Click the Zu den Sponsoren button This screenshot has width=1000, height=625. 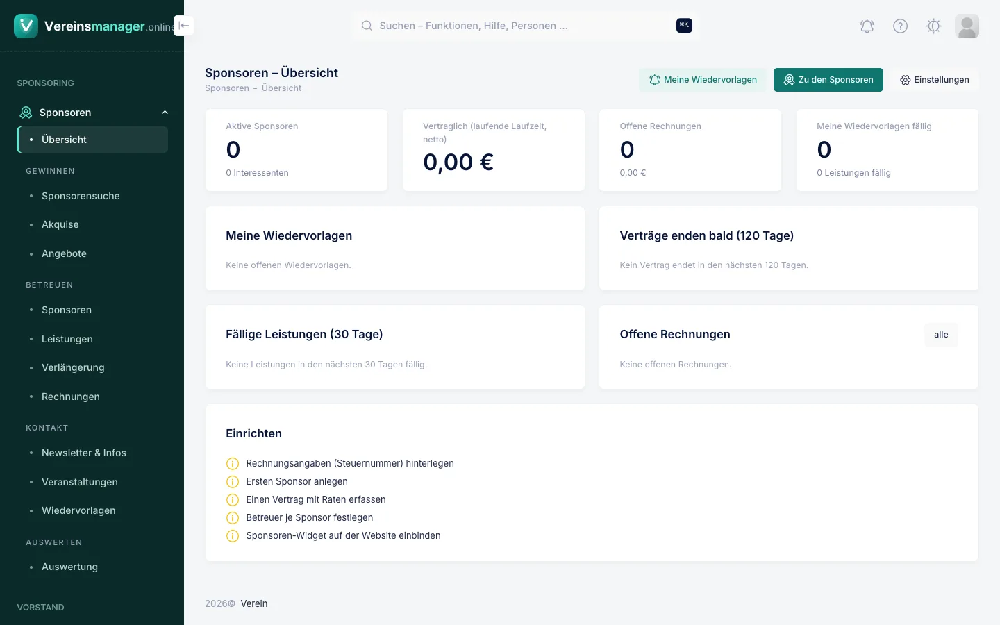[x=828, y=80]
